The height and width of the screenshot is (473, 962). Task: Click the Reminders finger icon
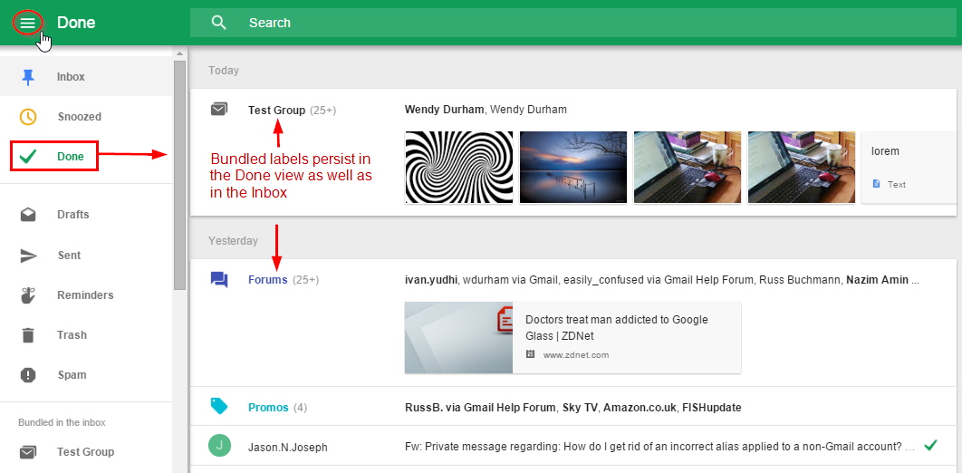tap(28, 295)
